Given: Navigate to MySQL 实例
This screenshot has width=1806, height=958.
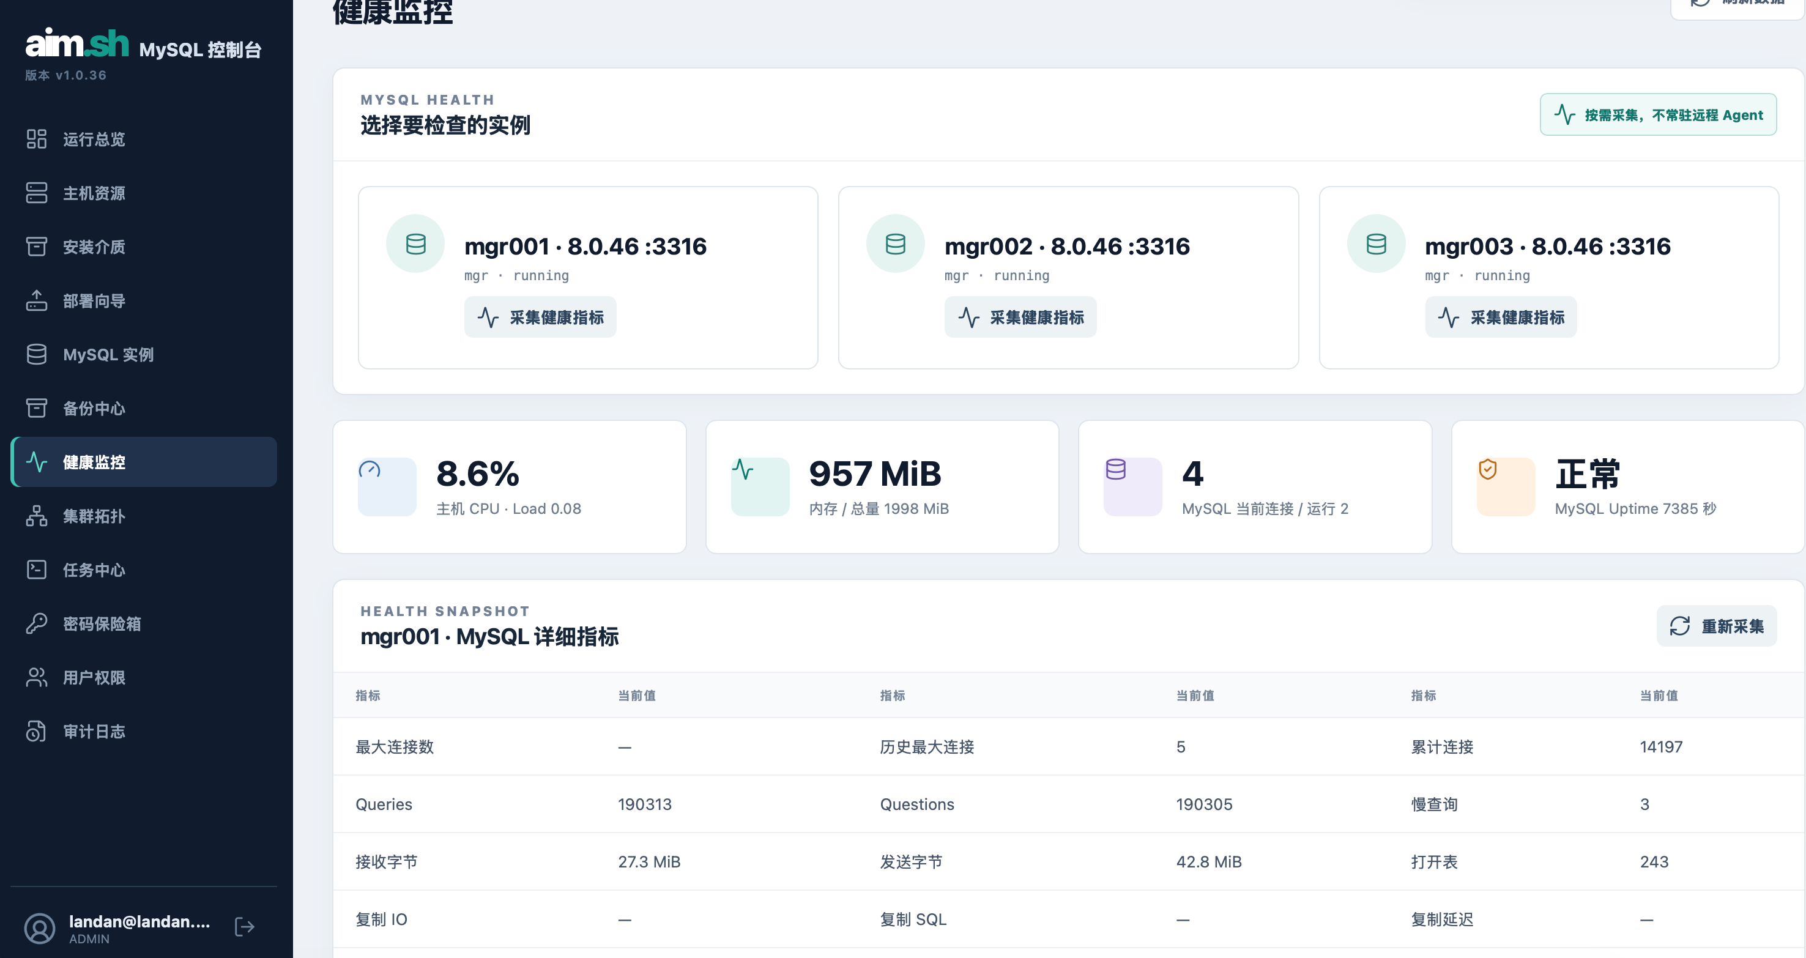Looking at the screenshot, I should tap(144, 355).
